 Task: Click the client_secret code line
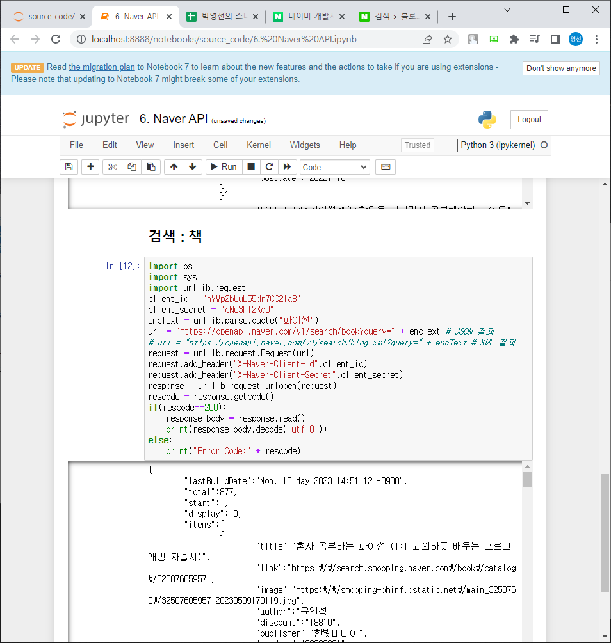pos(211,310)
